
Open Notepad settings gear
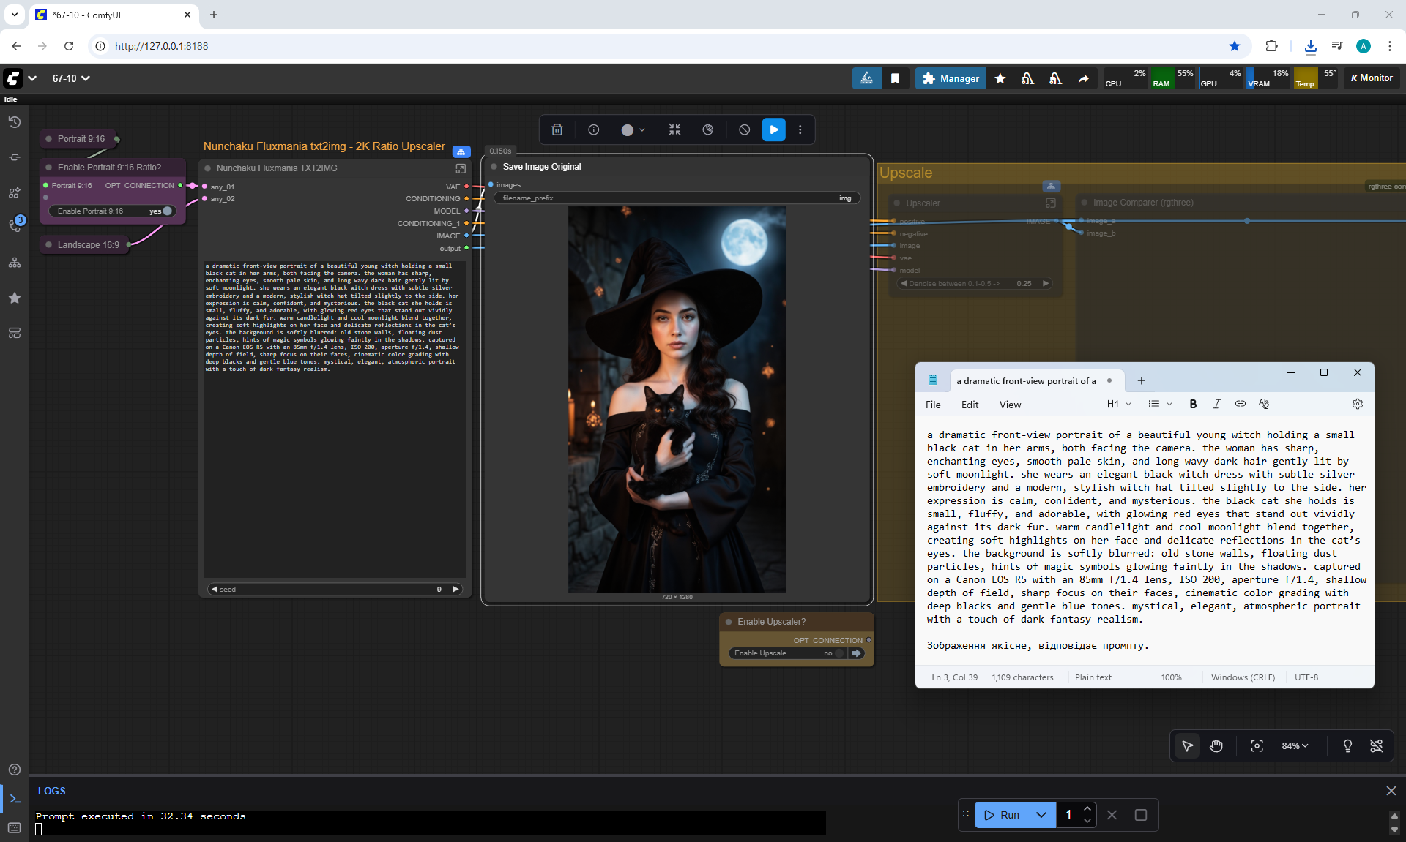[1357, 404]
